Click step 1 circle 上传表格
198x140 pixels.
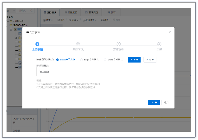point(37,44)
